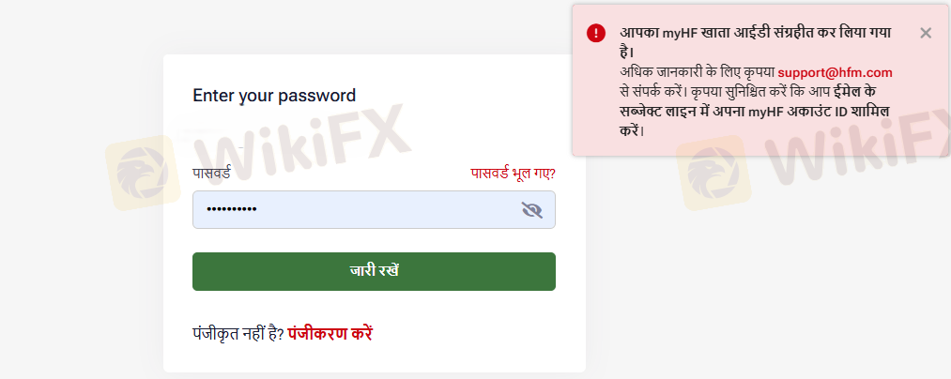Dismiss the red error notification with X
The width and height of the screenshot is (951, 379).
(x=925, y=34)
